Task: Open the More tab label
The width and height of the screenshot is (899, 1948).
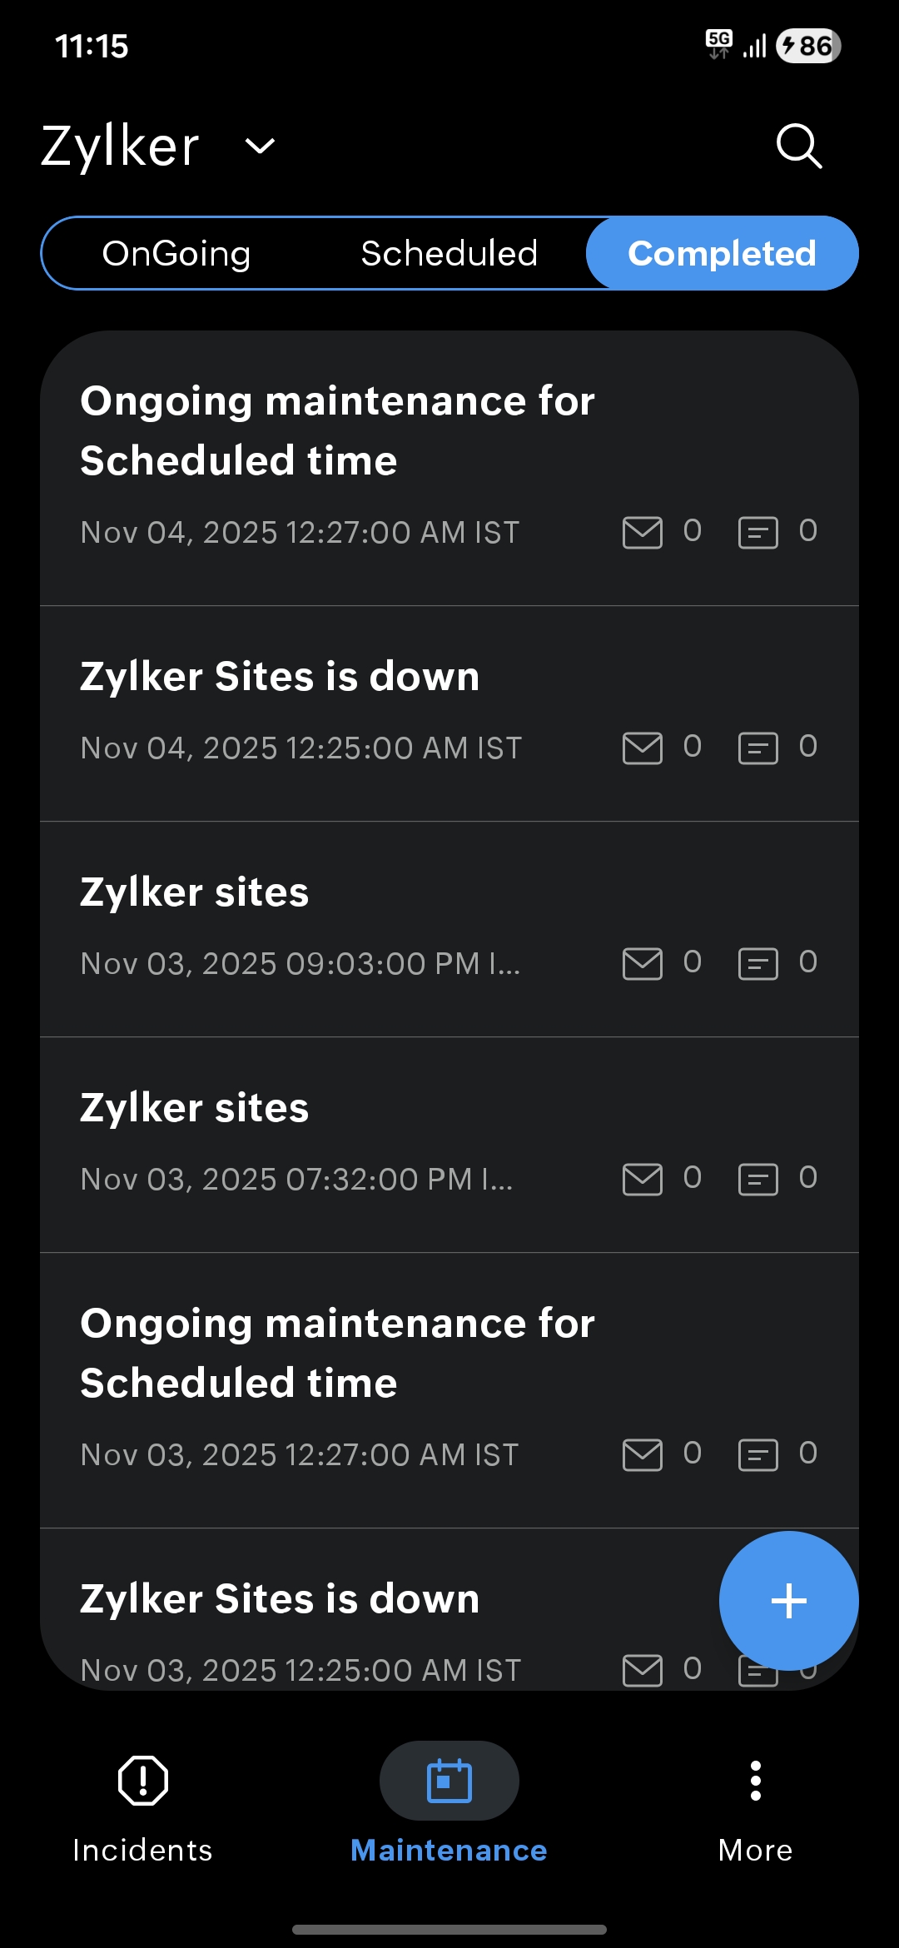Action: click(x=755, y=1850)
